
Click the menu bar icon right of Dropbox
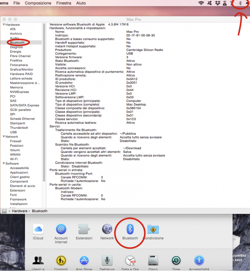(x=225, y=3)
